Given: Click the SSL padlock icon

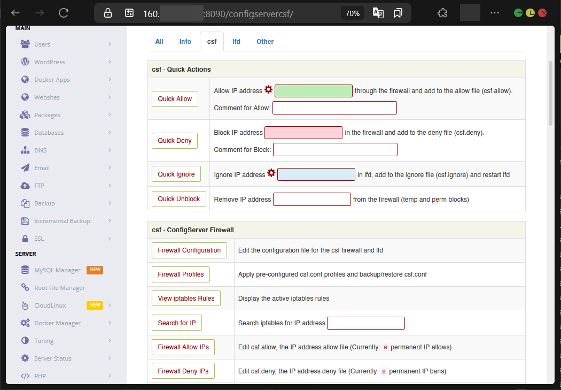Looking at the screenshot, I should pyautogui.click(x=25, y=239).
